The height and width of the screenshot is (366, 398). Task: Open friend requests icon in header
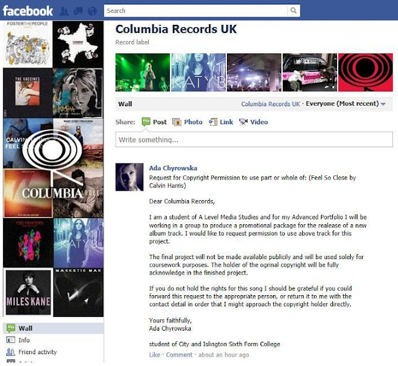click(x=64, y=11)
